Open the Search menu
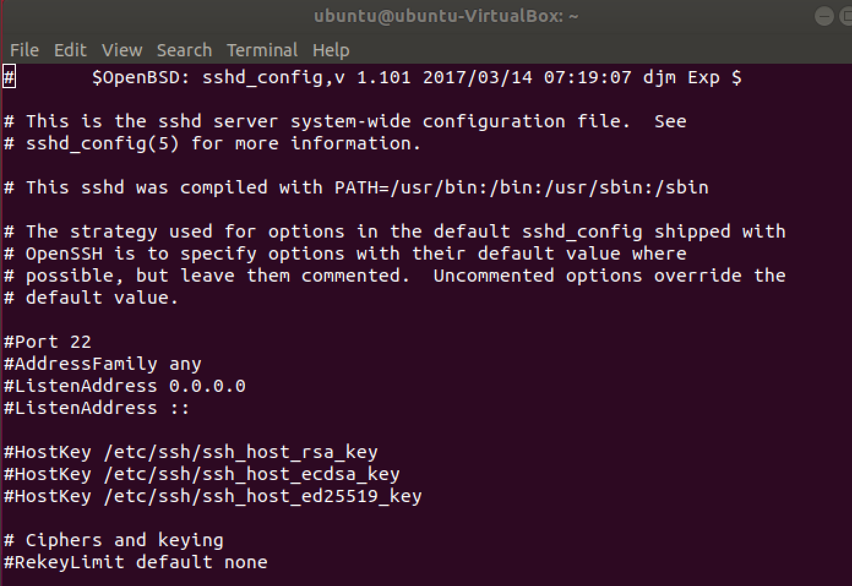This screenshot has width=852, height=586. 184,50
